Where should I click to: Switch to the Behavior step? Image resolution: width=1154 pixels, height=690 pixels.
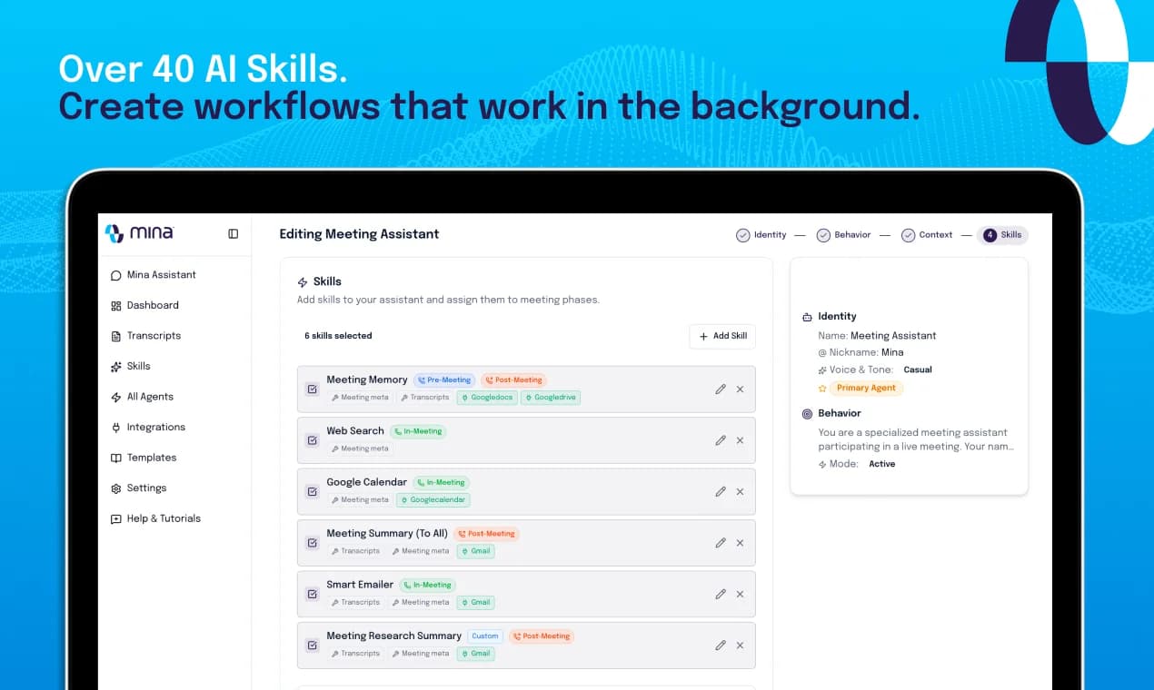click(x=843, y=235)
